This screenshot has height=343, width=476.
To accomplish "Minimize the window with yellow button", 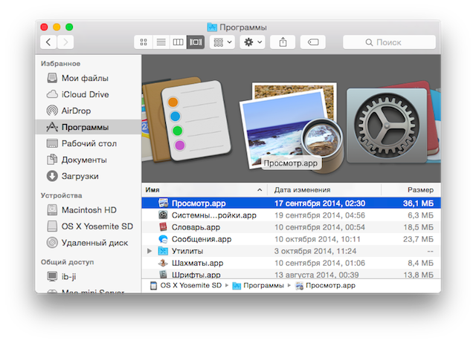I will [x=57, y=27].
